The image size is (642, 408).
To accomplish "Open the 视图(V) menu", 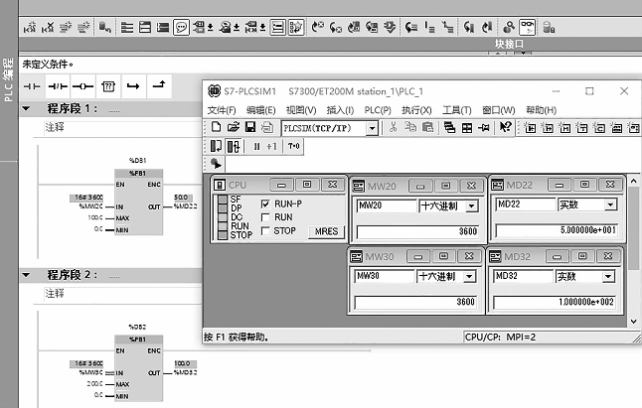I will tap(301, 110).
